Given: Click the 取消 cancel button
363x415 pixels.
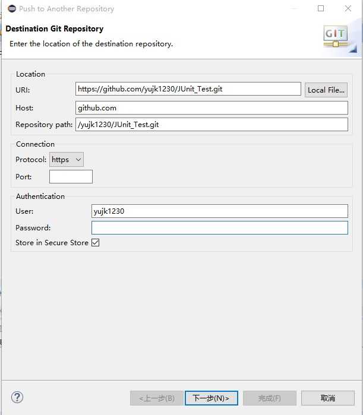Looking at the screenshot, I should 328,398.
